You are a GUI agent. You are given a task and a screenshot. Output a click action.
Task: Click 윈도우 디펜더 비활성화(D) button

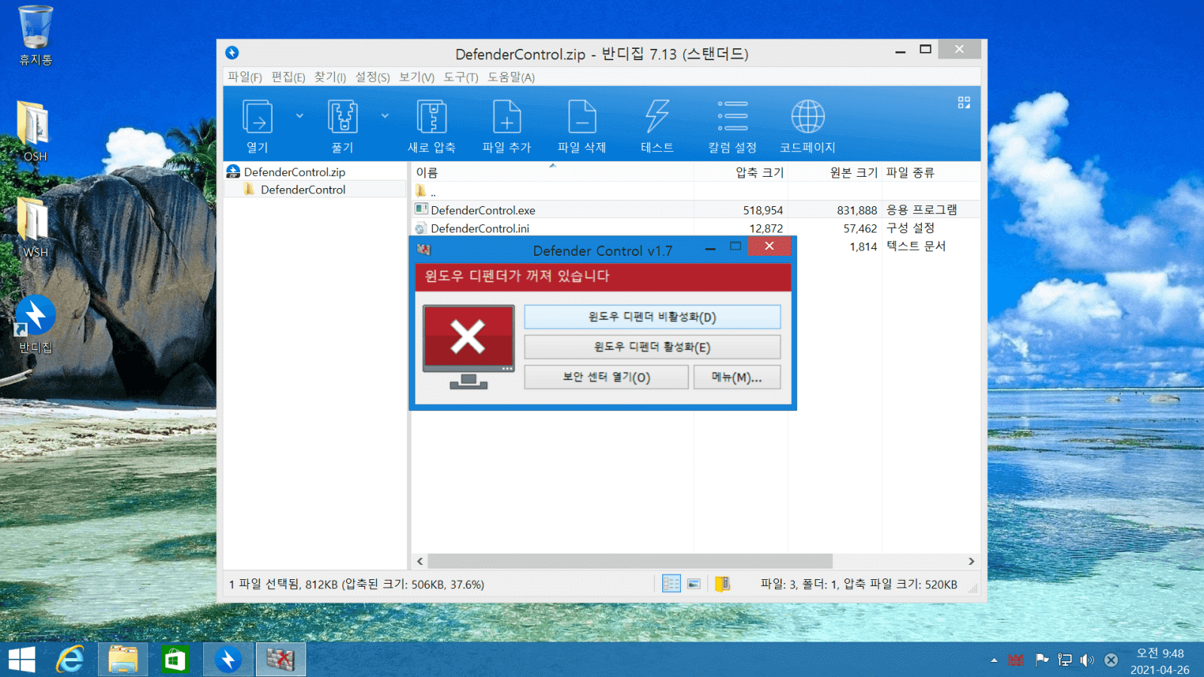click(652, 317)
